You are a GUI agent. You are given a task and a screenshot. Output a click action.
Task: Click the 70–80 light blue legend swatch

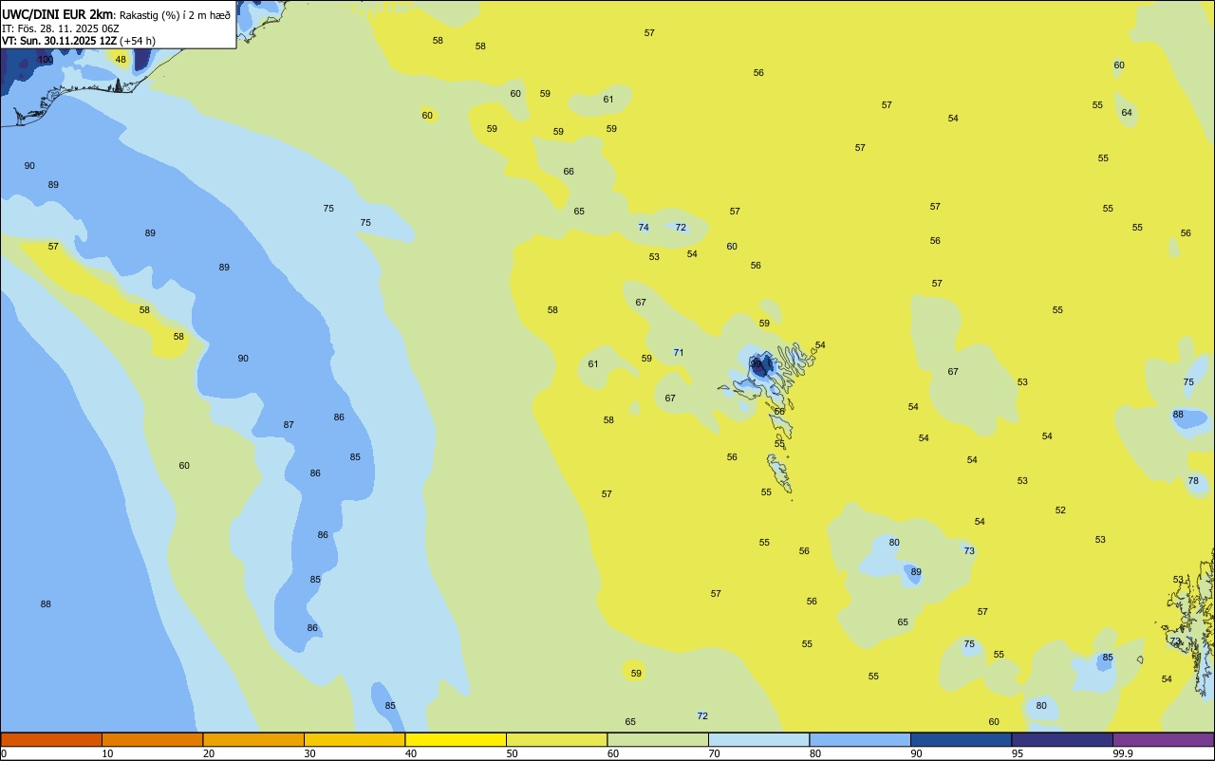tap(758, 739)
